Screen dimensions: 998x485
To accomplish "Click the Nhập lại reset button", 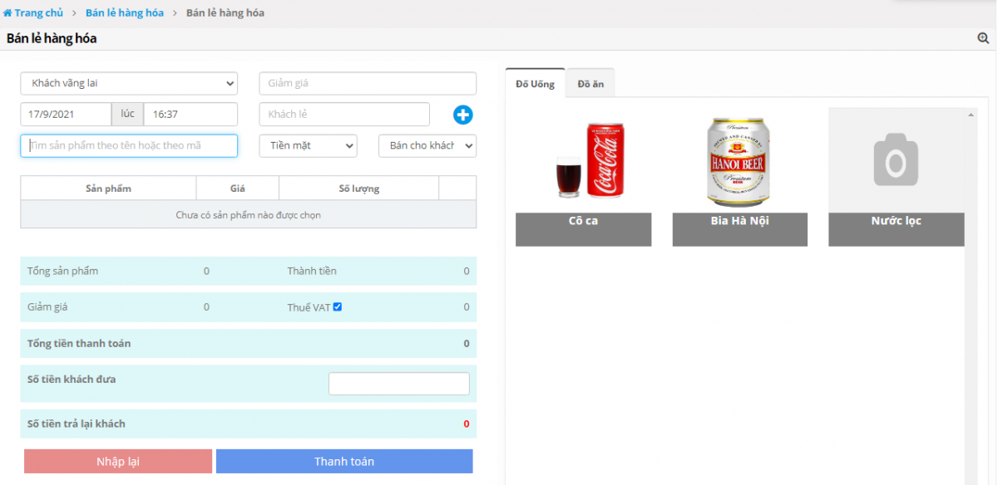I will (118, 462).
